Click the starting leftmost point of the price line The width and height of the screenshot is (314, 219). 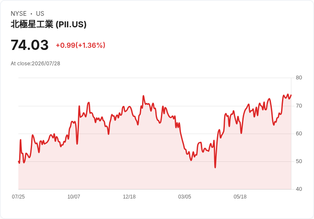point(18,161)
